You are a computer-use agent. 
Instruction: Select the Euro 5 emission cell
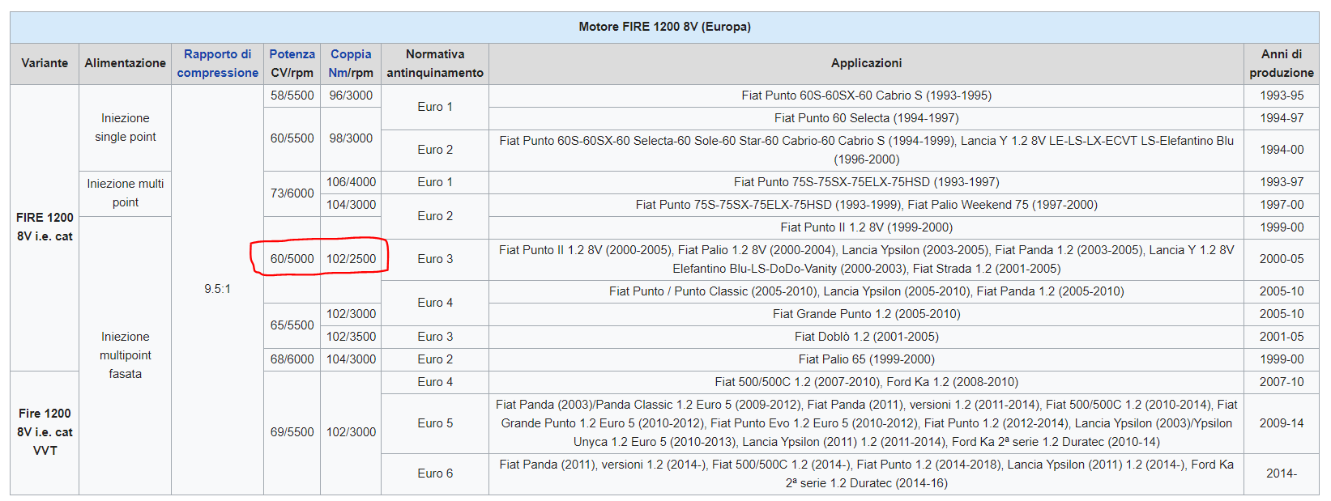[x=435, y=423]
